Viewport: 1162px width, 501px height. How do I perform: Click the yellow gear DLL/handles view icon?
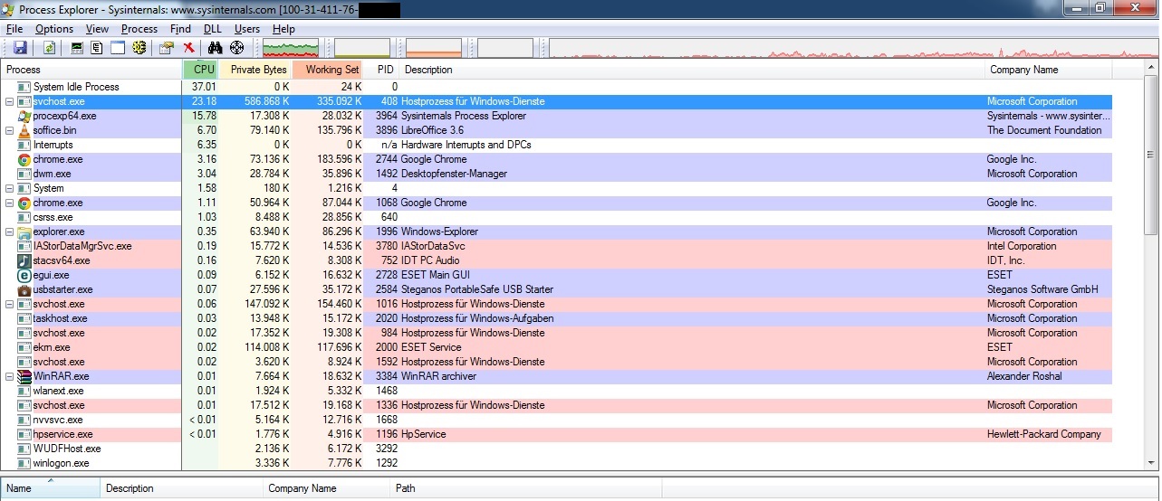[139, 47]
